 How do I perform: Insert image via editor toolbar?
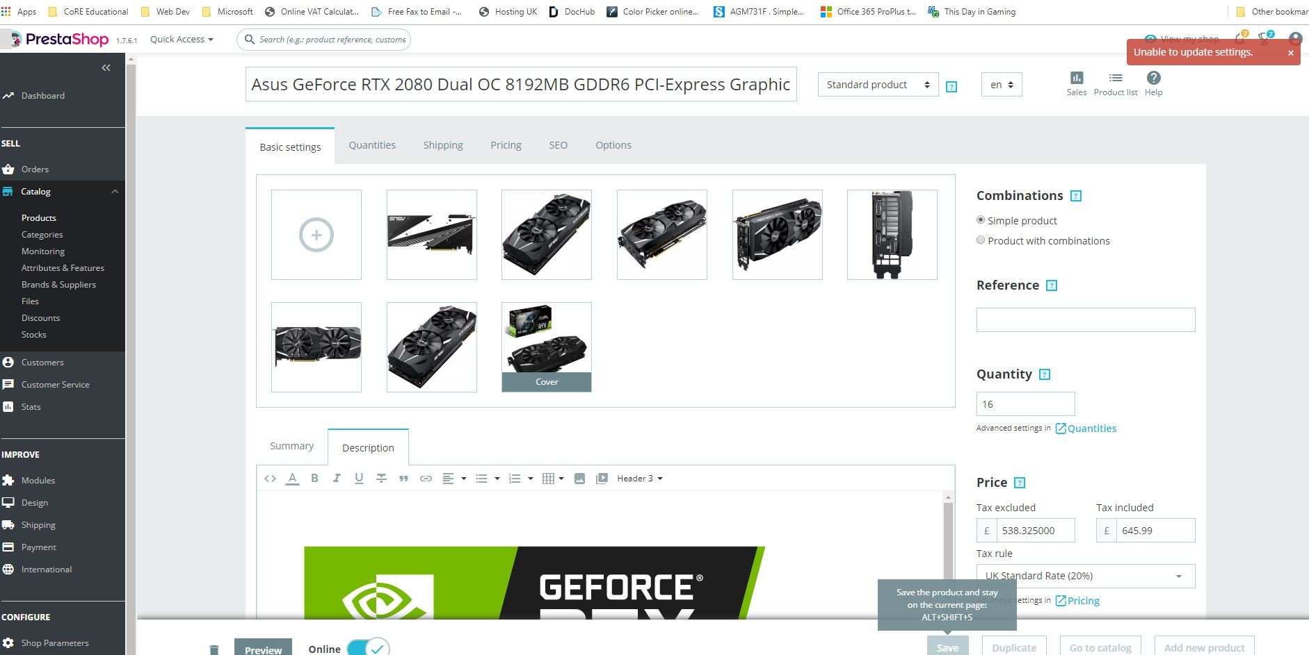(x=579, y=479)
